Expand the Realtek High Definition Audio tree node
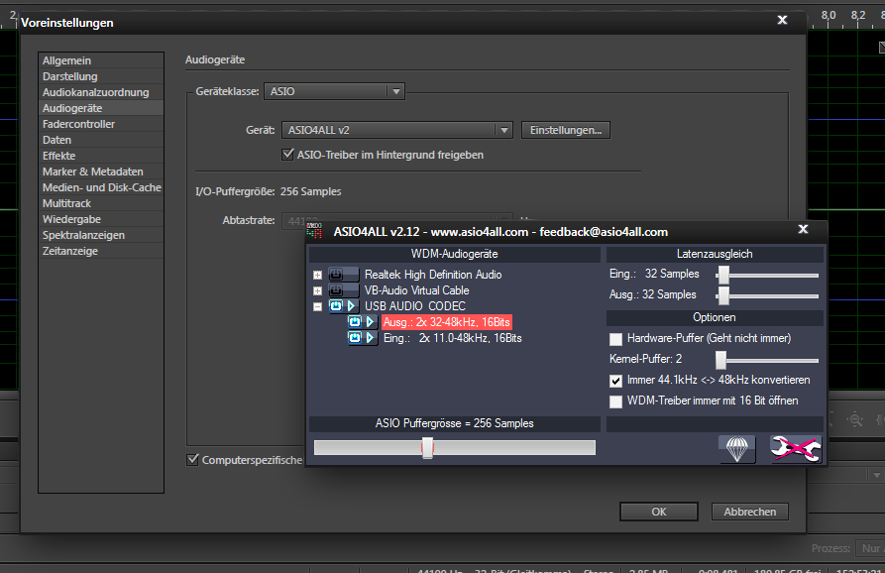 (x=318, y=275)
